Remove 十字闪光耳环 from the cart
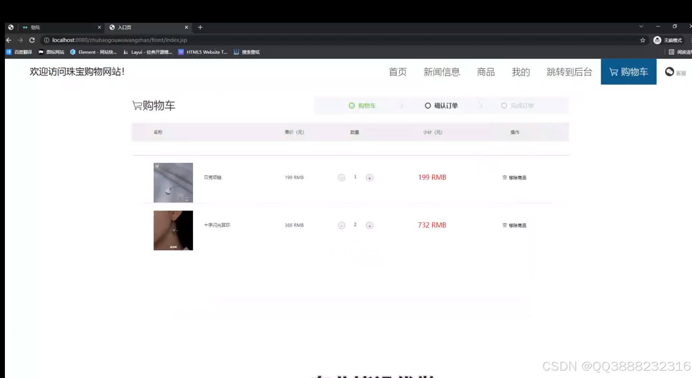692x378 pixels. [x=514, y=225]
